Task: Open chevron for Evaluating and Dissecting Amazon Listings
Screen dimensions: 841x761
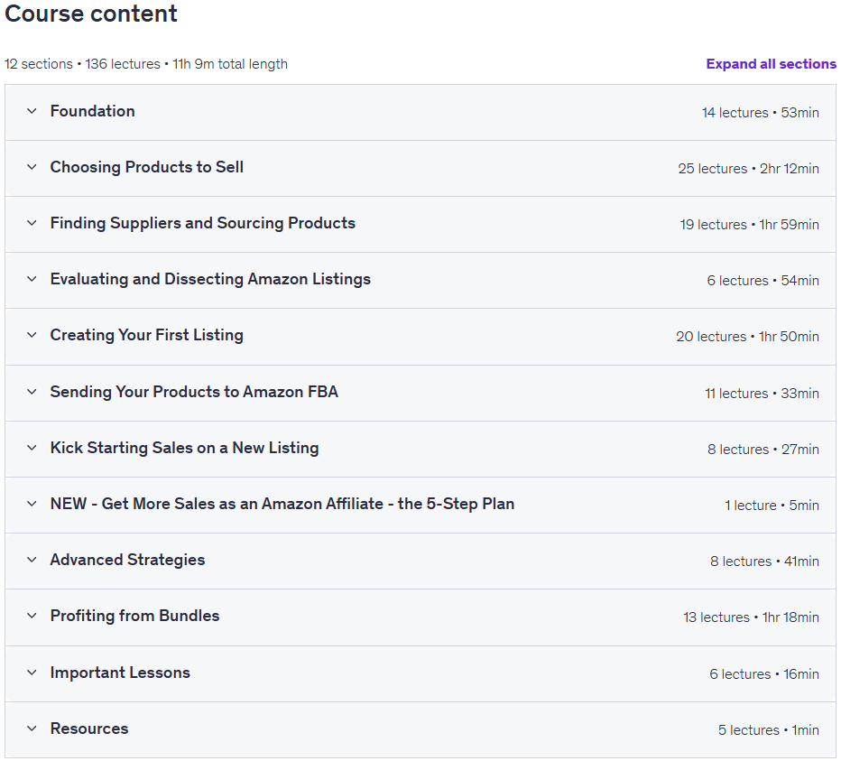Action: 32,279
